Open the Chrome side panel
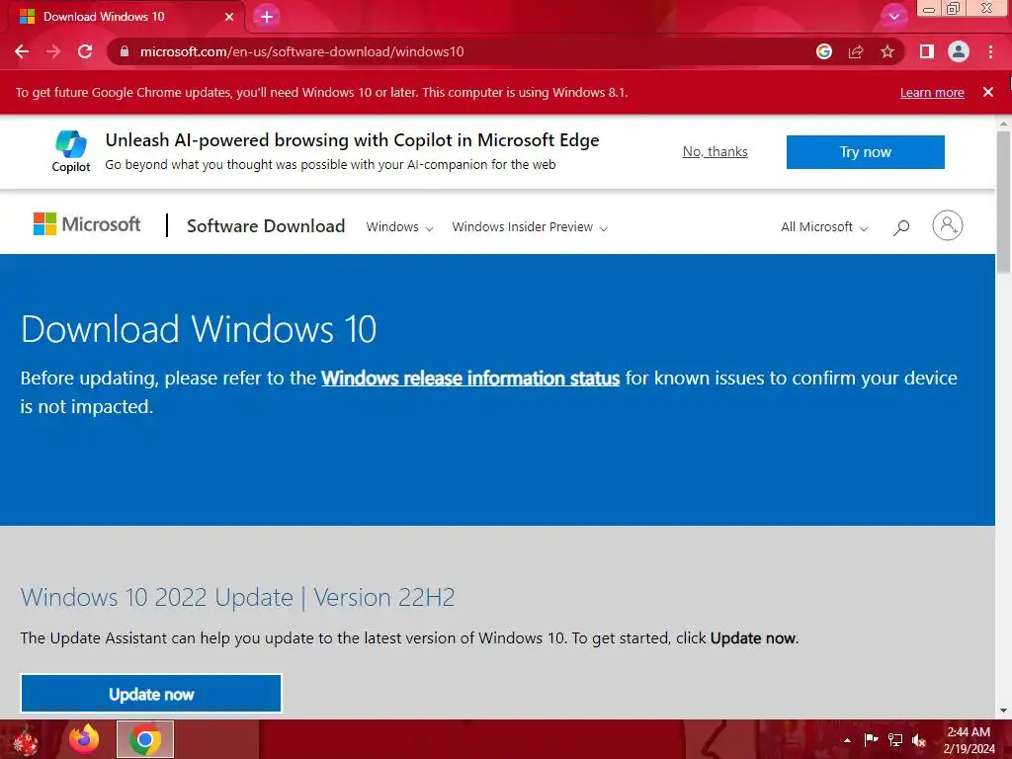The height and width of the screenshot is (759, 1012). coord(927,51)
